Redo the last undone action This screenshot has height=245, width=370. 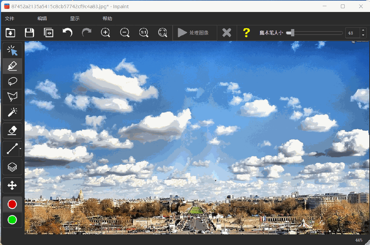click(x=87, y=33)
